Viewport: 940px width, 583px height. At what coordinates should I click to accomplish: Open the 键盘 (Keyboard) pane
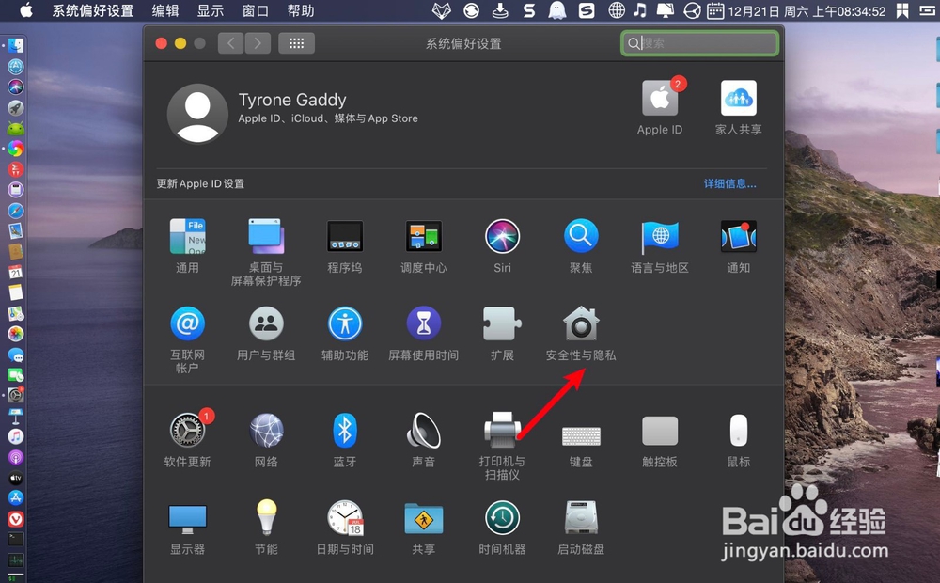pyautogui.click(x=581, y=436)
